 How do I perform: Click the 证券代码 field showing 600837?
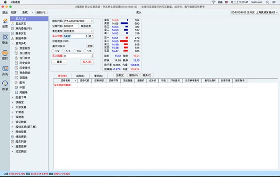(71, 26)
